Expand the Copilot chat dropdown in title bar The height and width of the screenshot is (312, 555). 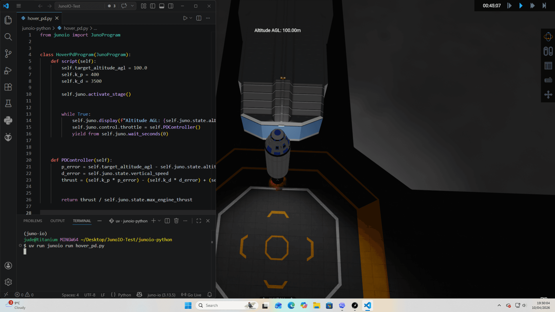[132, 6]
